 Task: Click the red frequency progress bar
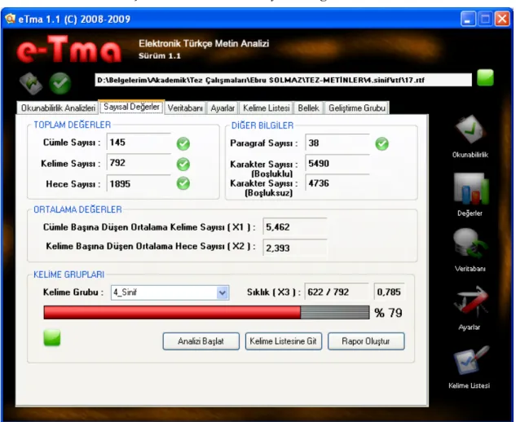206,313
